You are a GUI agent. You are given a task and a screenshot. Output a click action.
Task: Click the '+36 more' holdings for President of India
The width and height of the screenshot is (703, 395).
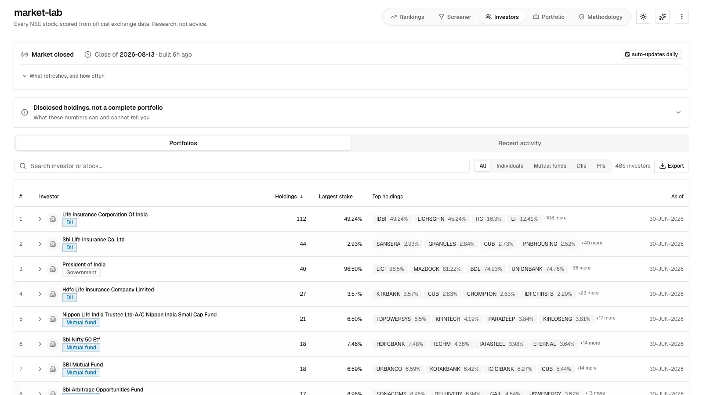click(580, 268)
